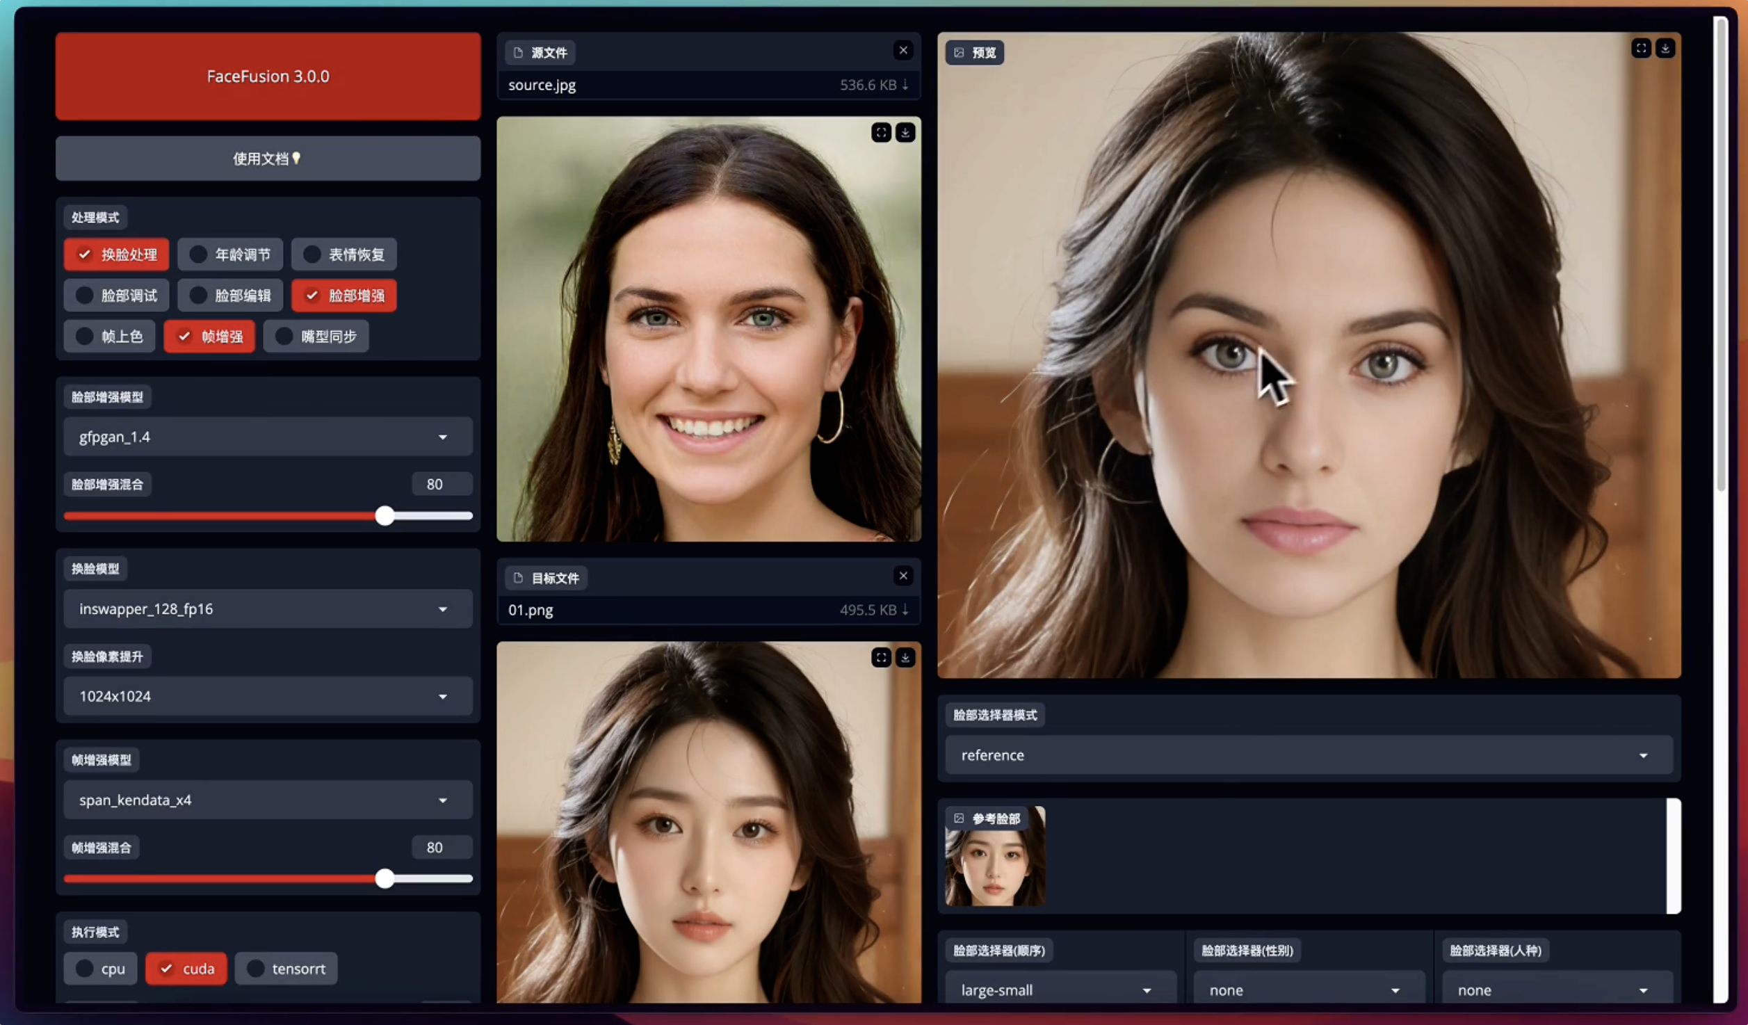Click fullscreen icon on preview panel
The width and height of the screenshot is (1748, 1025).
click(x=1641, y=48)
